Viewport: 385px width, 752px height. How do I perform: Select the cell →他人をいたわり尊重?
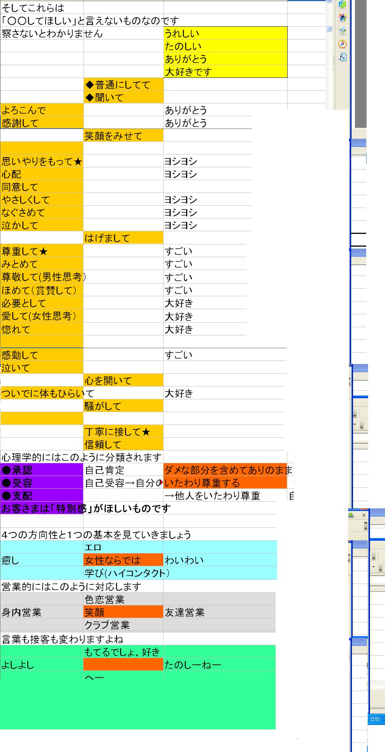coord(225,495)
